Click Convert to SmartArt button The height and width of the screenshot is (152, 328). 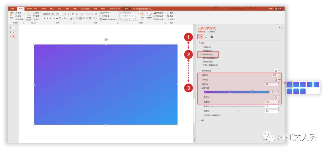coord(108,19)
